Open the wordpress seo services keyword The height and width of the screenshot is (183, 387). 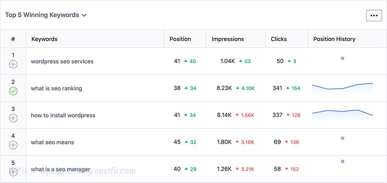(62, 62)
